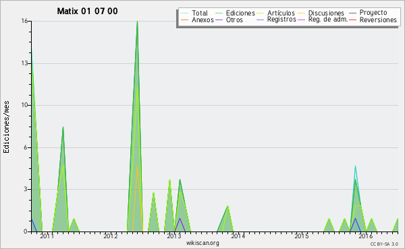Click the 2011 x-axis label
The height and width of the screenshot is (249, 405).
(x=47, y=236)
